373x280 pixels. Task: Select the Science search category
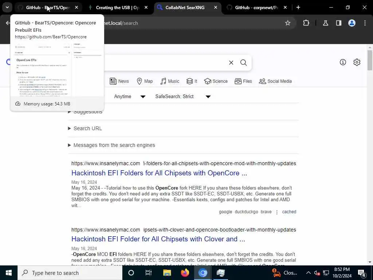pyautogui.click(x=216, y=81)
